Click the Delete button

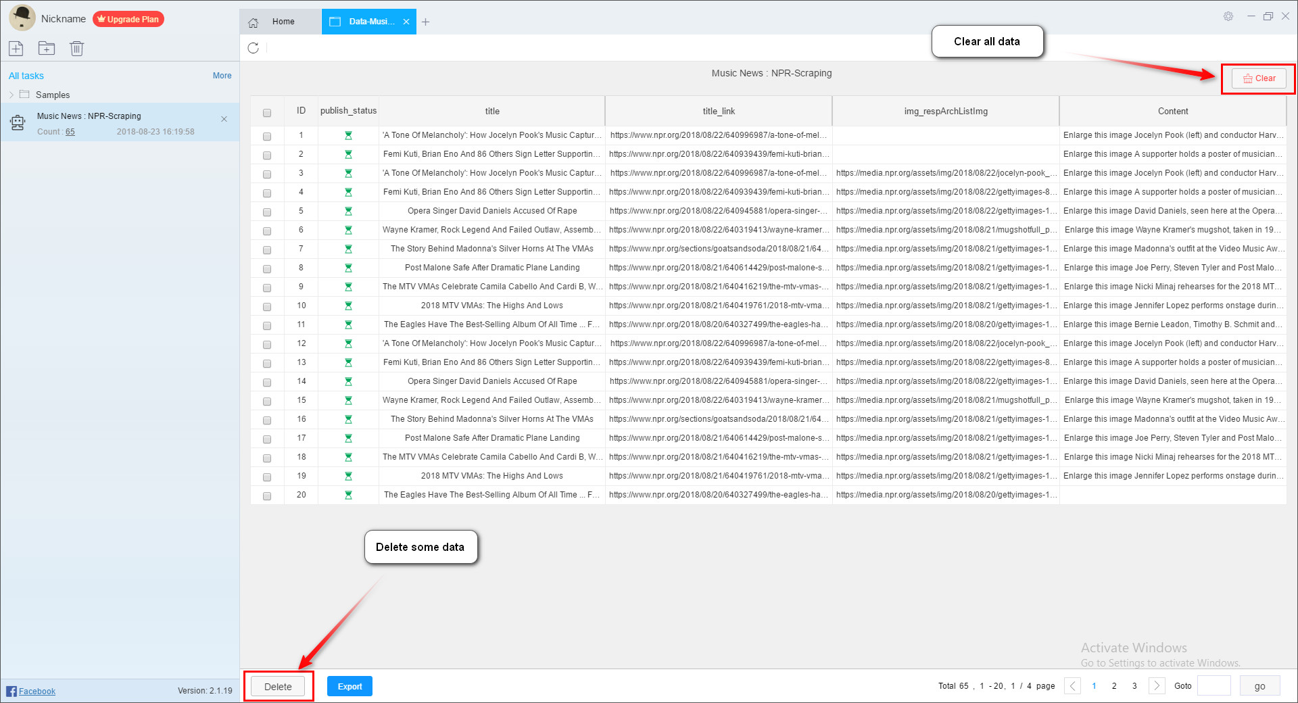[278, 687]
